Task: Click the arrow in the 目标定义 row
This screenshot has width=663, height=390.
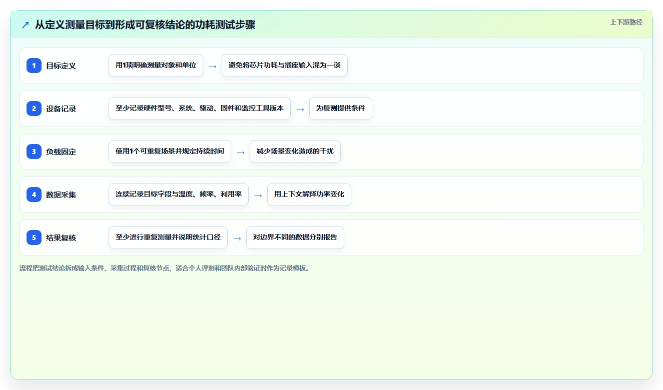Action: [213, 66]
